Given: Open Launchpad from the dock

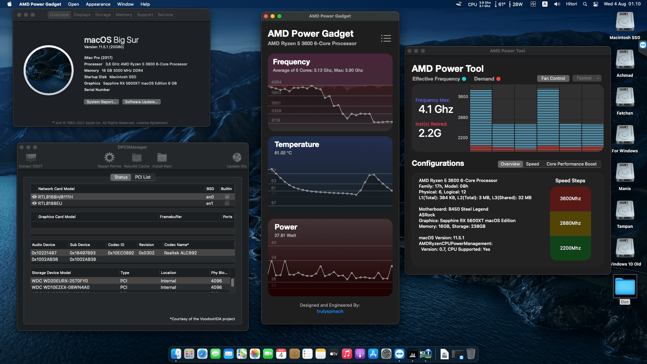Looking at the screenshot, I should [189, 354].
